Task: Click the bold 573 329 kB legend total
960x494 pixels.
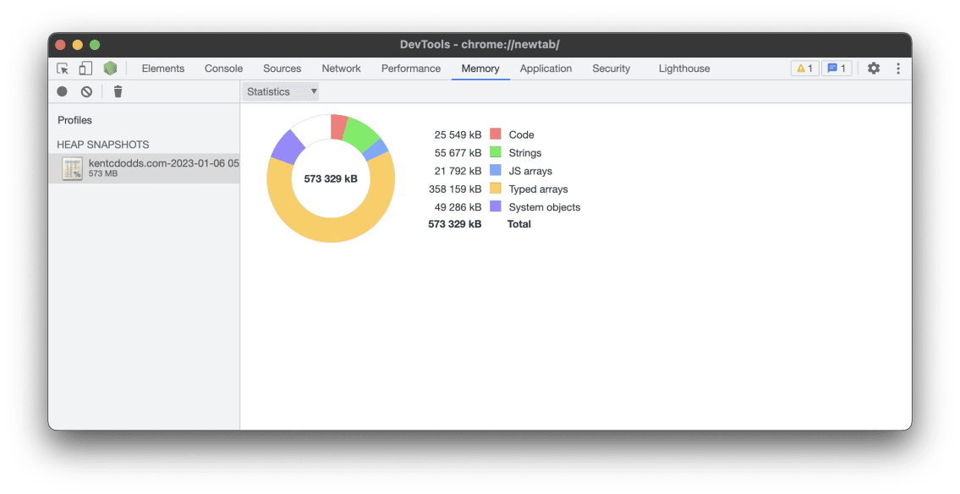Action: [x=454, y=224]
